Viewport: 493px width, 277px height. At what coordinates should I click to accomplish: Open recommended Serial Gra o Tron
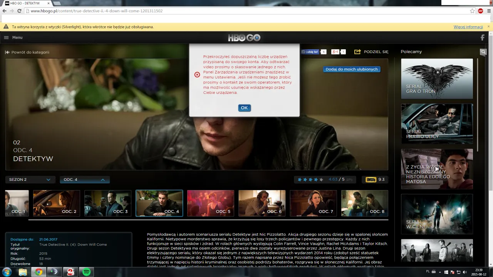437,78
